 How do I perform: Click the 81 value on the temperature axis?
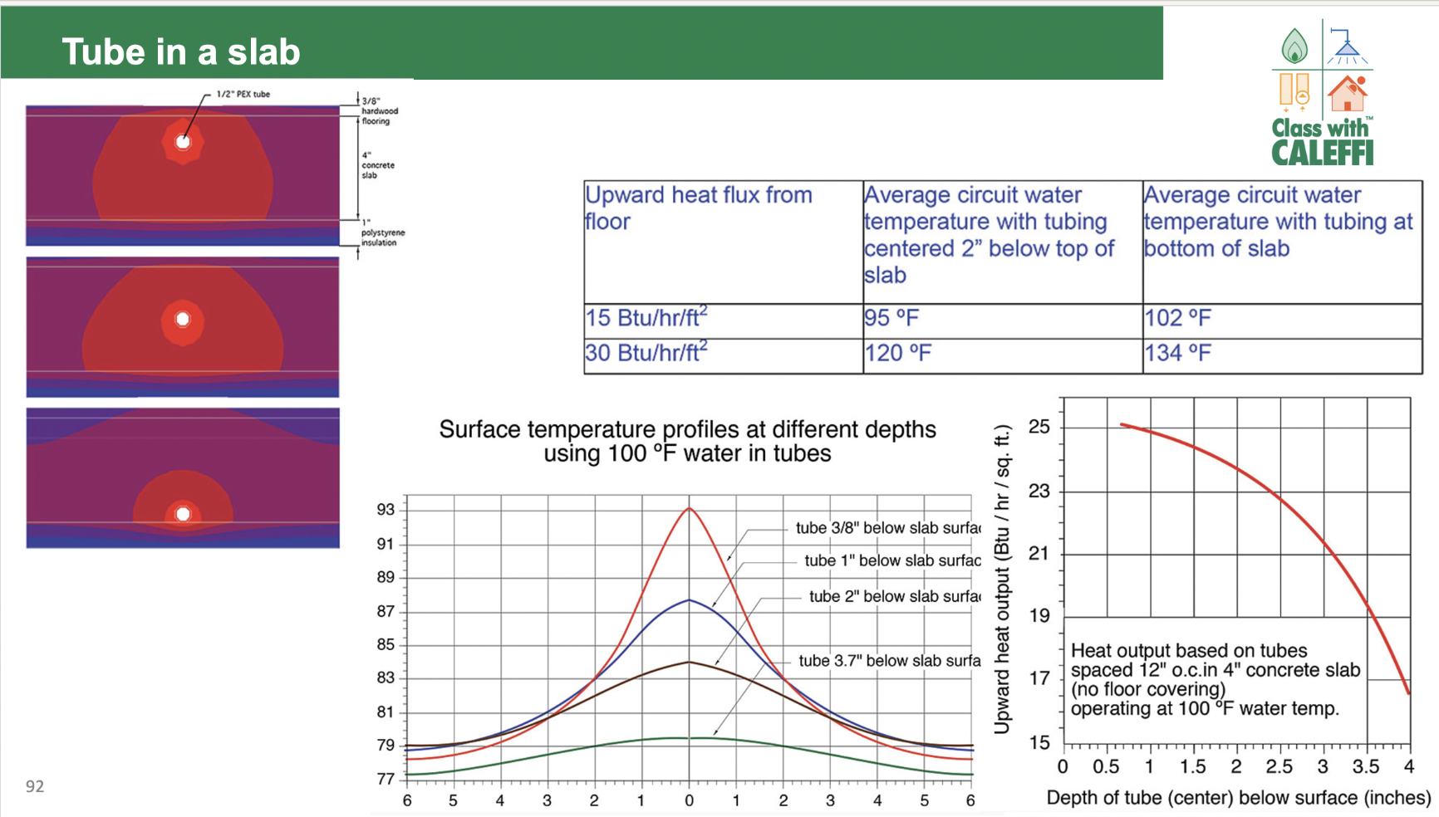pyautogui.click(x=386, y=712)
